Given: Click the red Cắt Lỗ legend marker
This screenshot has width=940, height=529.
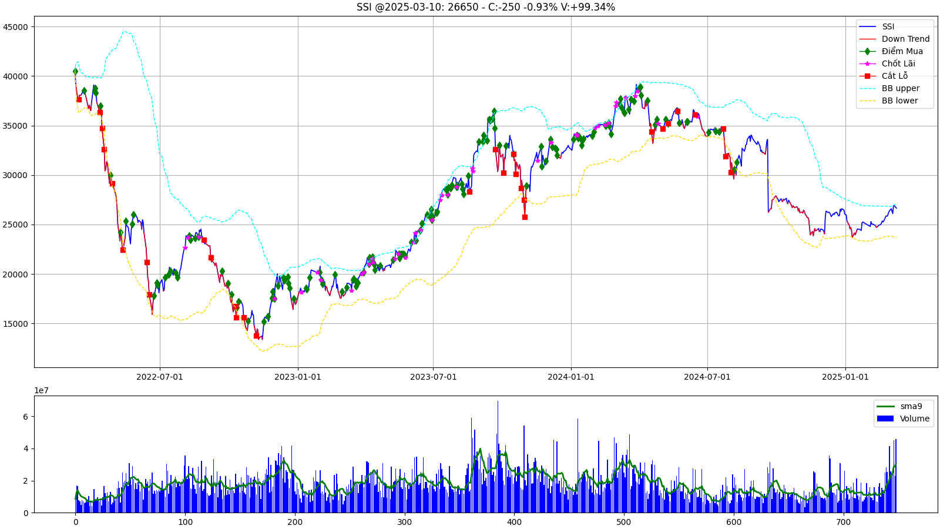Looking at the screenshot, I should coord(867,76).
